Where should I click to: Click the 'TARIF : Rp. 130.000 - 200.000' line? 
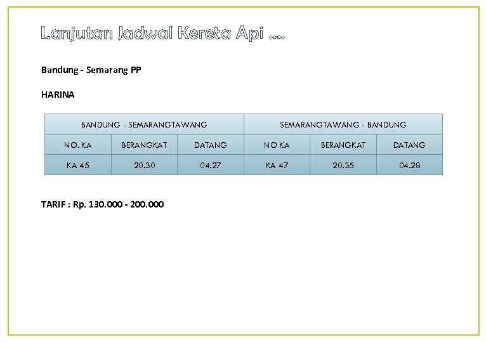coord(102,205)
